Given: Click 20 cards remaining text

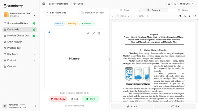Looking at the screenshot, I should click(x=74, y=105).
